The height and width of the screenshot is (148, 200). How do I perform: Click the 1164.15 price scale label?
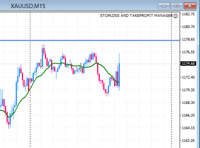188,128
